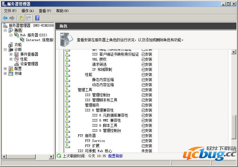Screen dimensions: 238x167
Task: Collapse the 角色 tree node
Action: click(x=5, y=30)
